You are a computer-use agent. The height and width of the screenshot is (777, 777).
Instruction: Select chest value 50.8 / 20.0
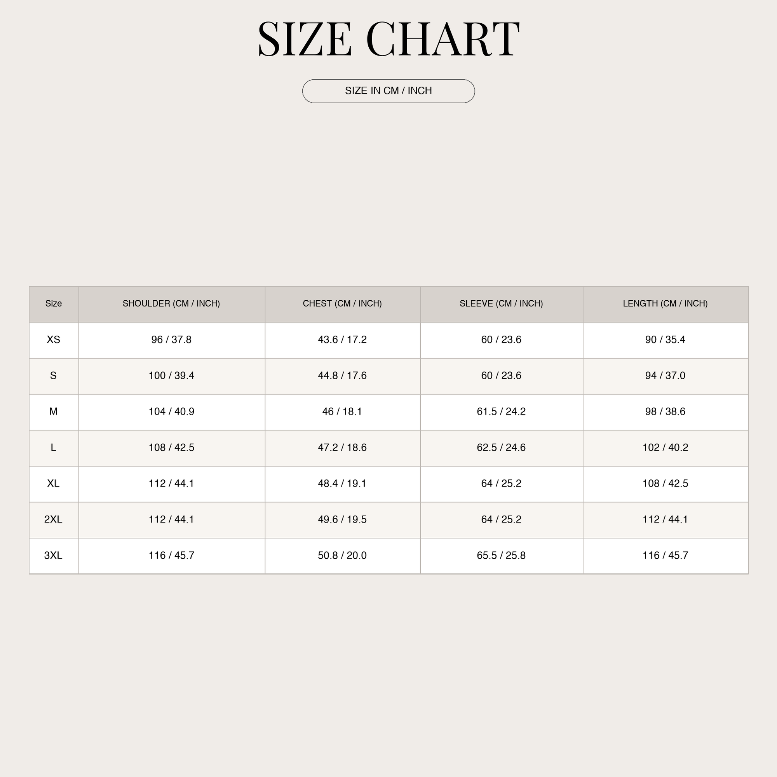pyautogui.click(x=342, y=556)
